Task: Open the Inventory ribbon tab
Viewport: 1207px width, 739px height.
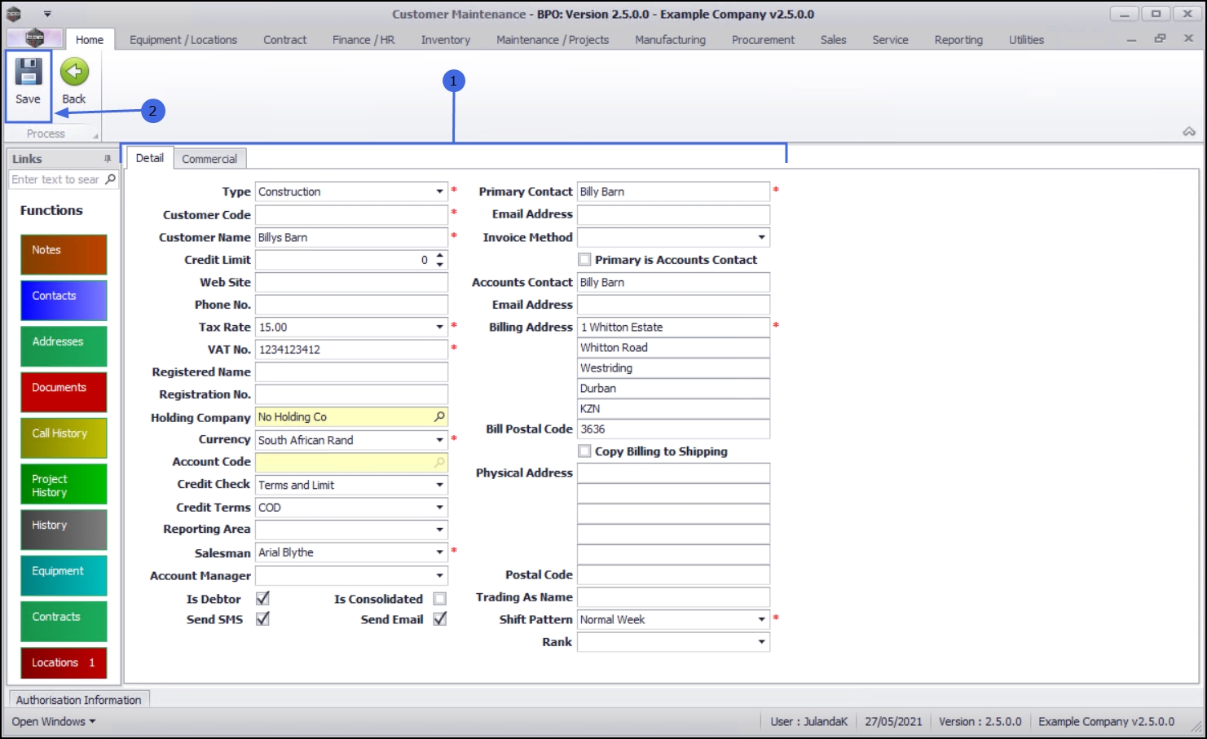Action: tap(446, 40)
